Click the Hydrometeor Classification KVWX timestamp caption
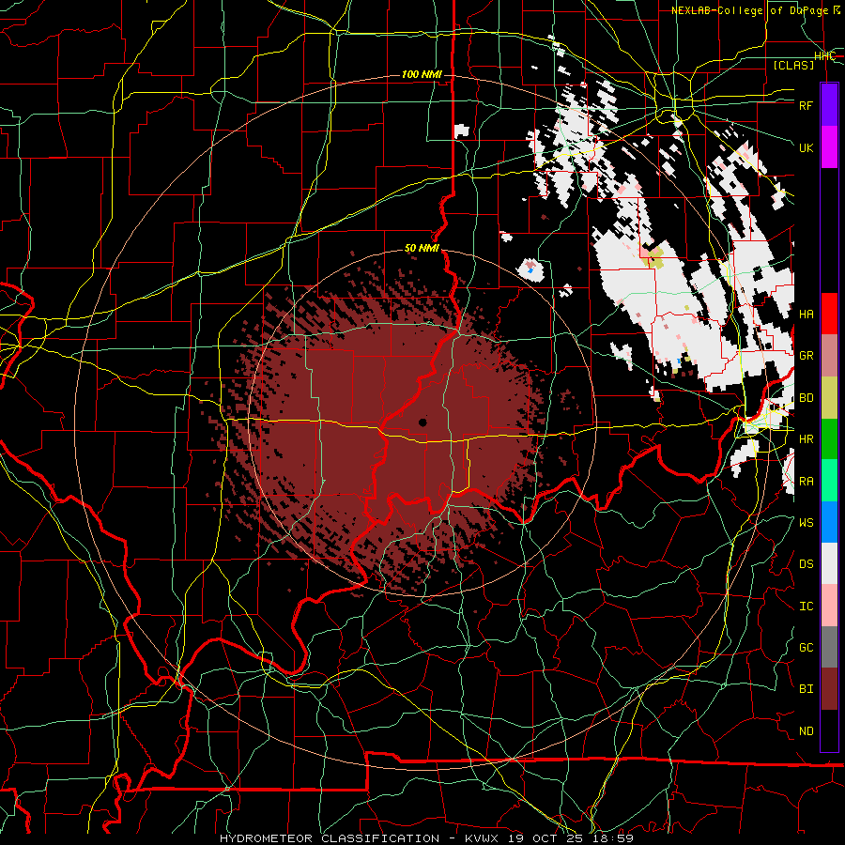Image resolution: width=845 pixels, height=845 pixels. click(426, 838)
